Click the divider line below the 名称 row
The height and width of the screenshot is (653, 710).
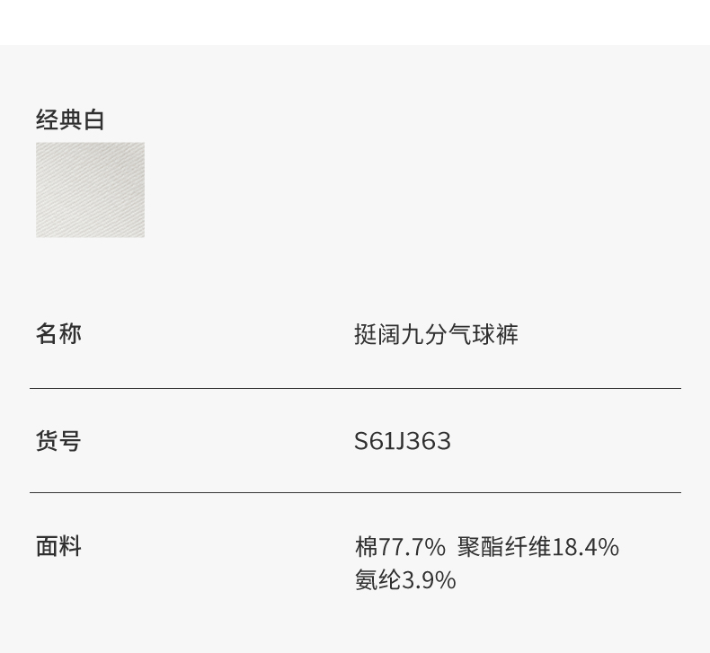pos(355,388)
